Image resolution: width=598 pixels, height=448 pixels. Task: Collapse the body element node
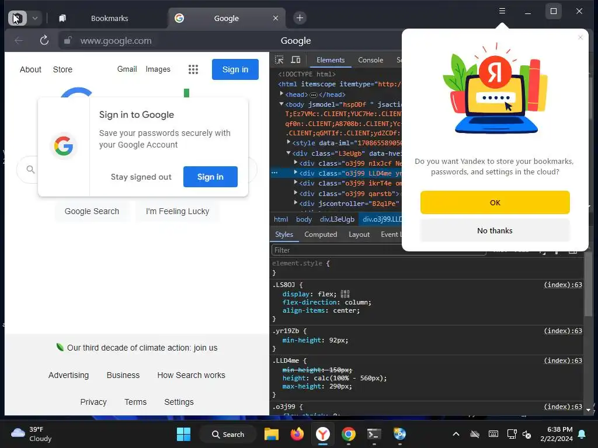(x=281, y=104)
